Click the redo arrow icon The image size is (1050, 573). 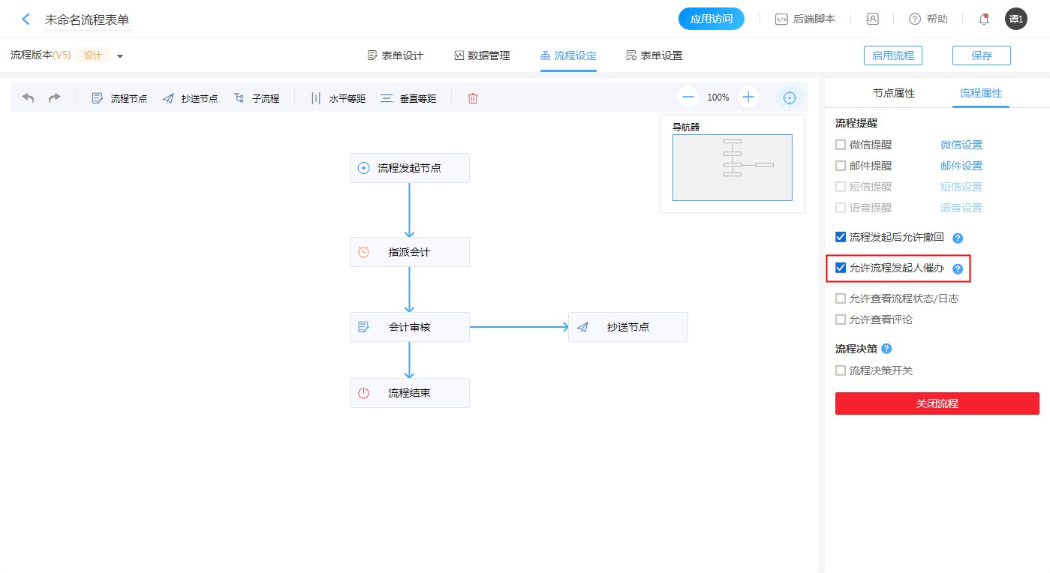pos(54,98)
